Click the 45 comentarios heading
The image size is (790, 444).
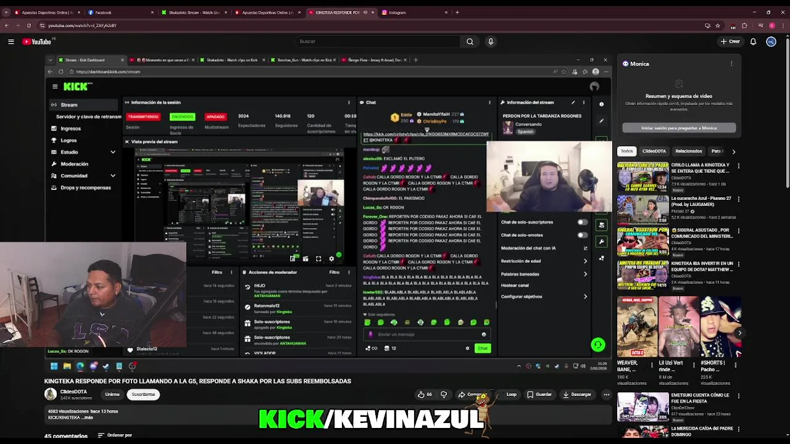pos(66,436)
